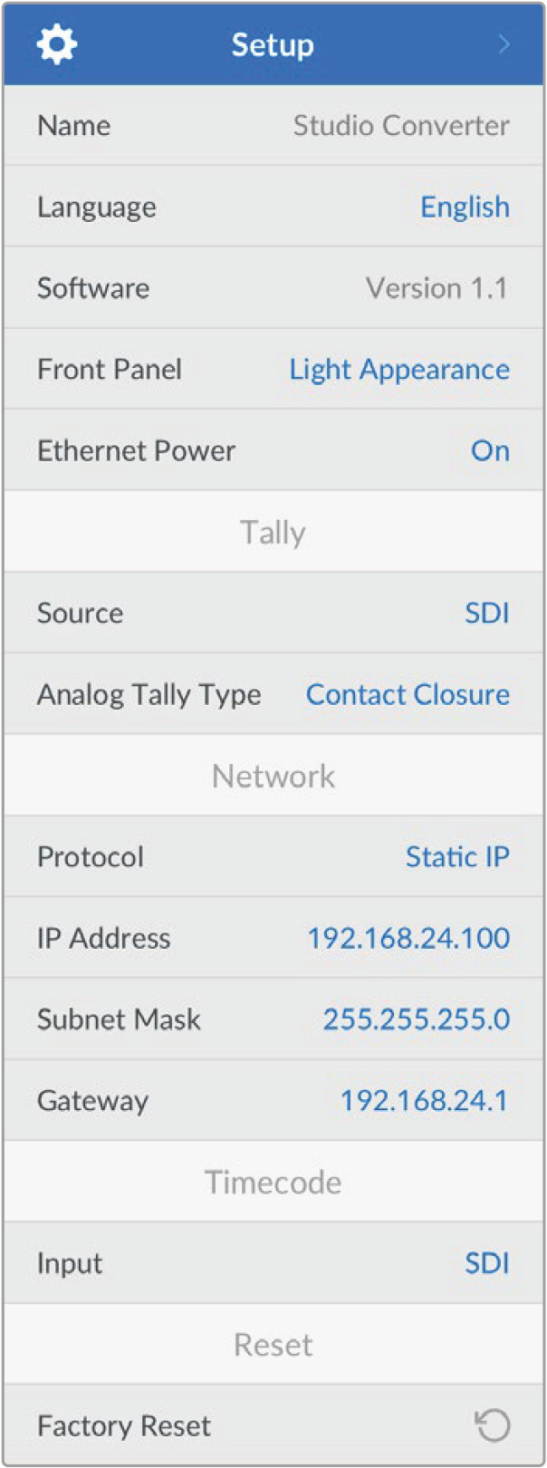
Task: Click the Factory Reset circular arrow icon
Action: pyautogui.click(x=493, y=1425)
